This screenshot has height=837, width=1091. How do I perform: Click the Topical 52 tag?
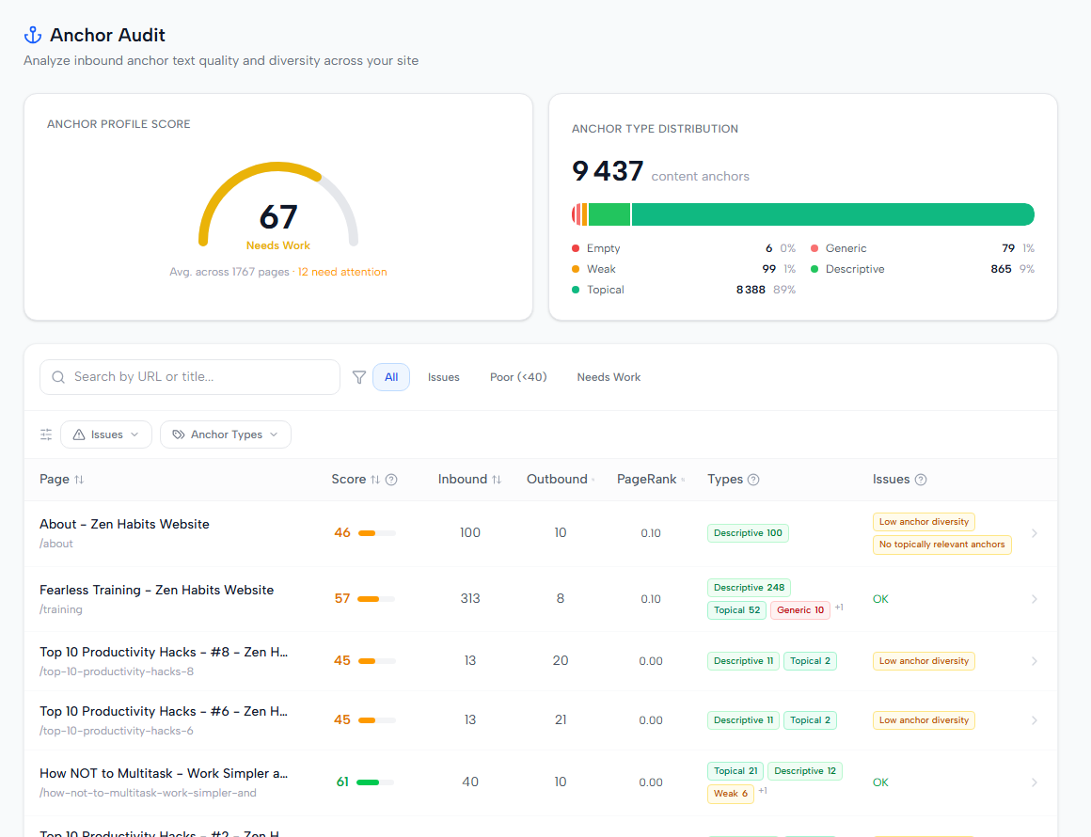(x=736, y=610)
